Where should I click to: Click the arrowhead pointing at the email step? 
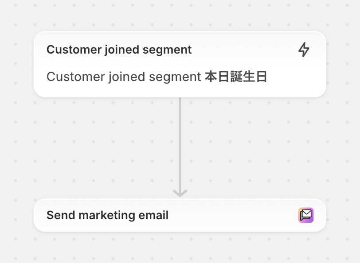(180, 193)
